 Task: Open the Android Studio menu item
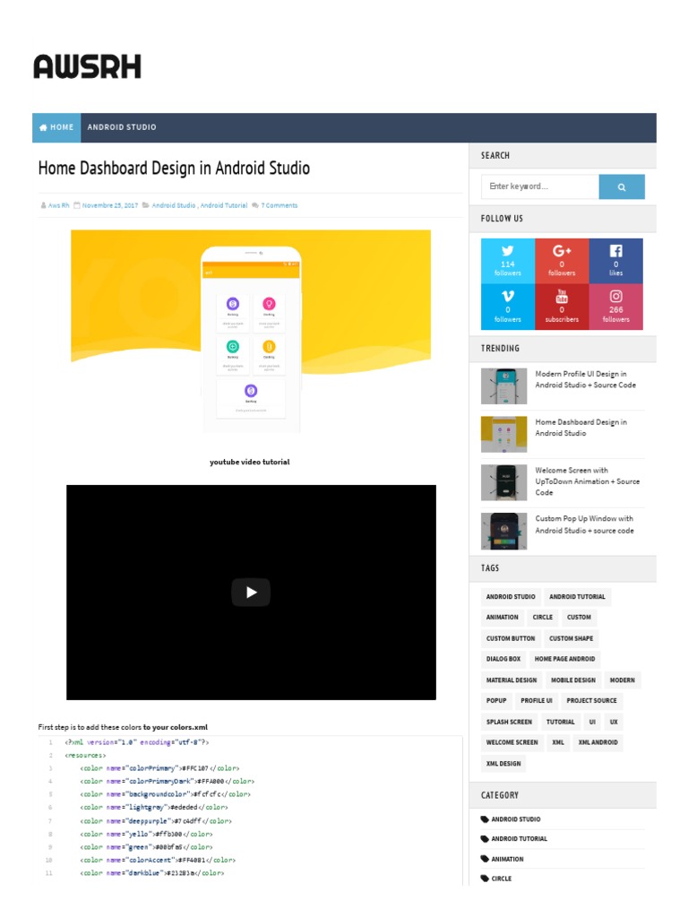(x=122, y=127)
